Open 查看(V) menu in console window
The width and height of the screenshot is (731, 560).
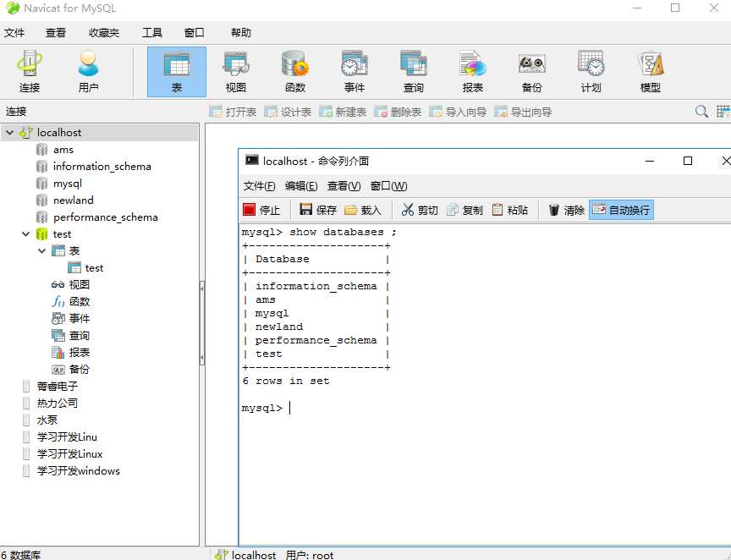tap(344, 186)
